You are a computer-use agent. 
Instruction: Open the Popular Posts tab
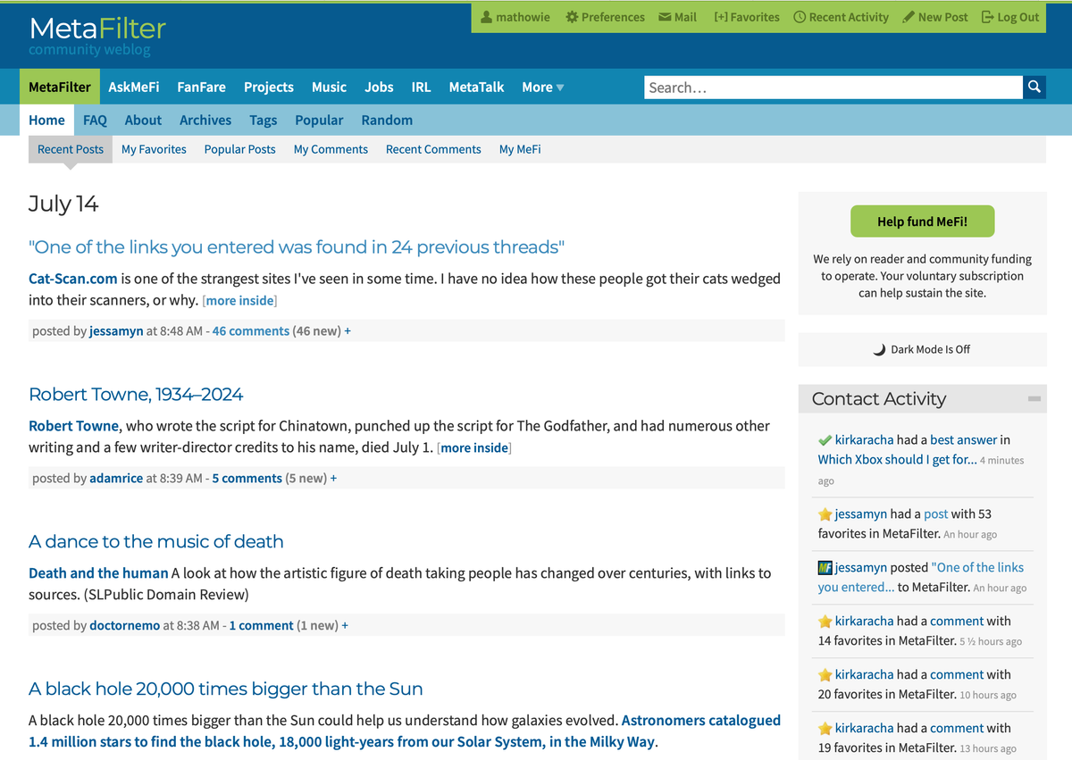click(239, 149)
